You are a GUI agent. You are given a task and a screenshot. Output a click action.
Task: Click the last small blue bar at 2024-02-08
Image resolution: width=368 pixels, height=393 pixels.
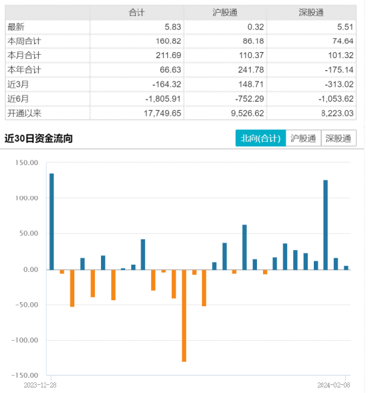346,268
